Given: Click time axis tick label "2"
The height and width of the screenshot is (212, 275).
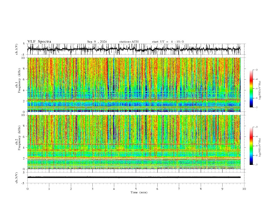Looking at the screenshot, I should point(71,189).
